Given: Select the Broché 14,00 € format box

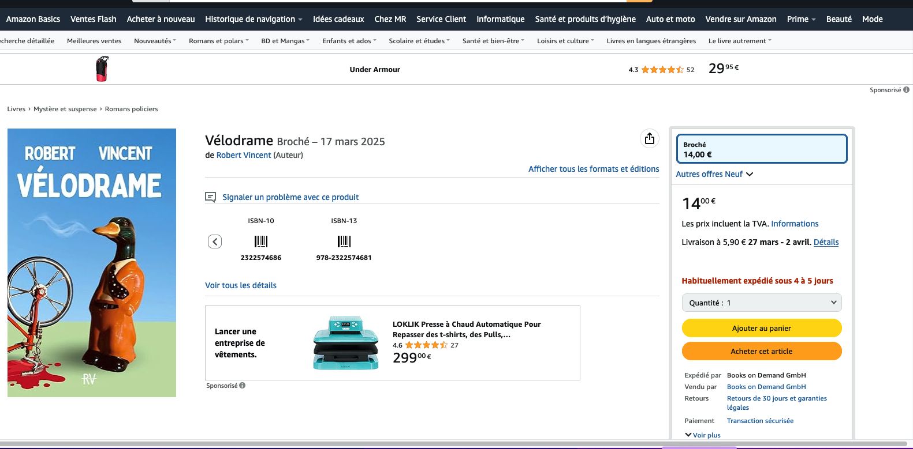Looking at the screenshot, I should click(762, 149).
